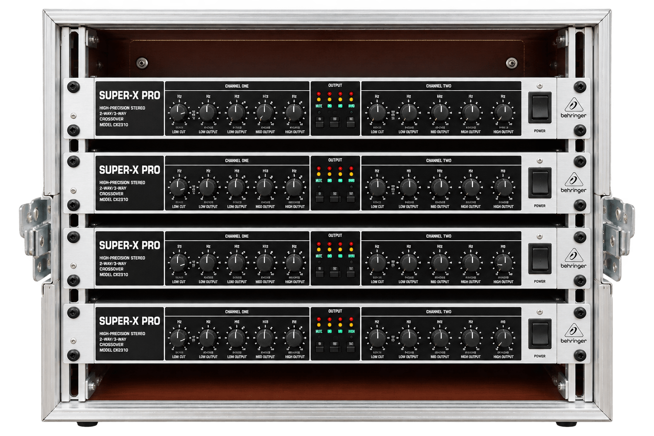Click MODEL CX2310 text on the third unit

114,275
